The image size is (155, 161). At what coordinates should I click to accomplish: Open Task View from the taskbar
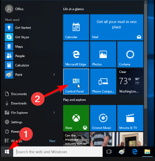pos(109,152)
